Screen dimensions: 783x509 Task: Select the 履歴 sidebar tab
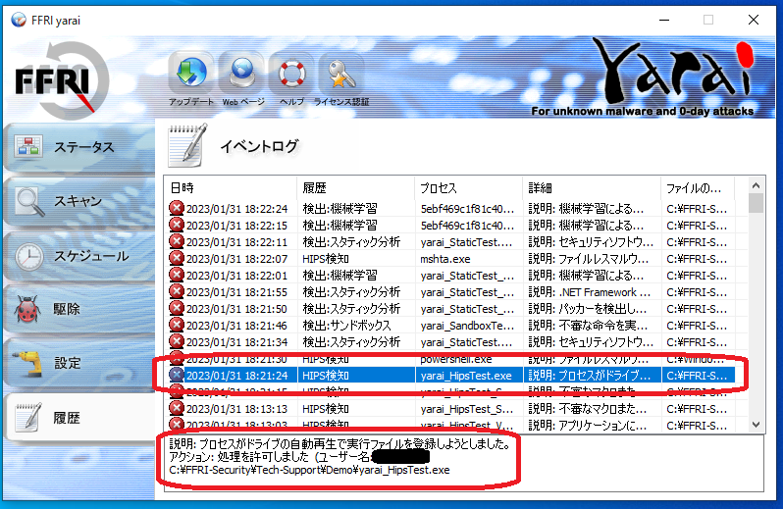[78, 418]
